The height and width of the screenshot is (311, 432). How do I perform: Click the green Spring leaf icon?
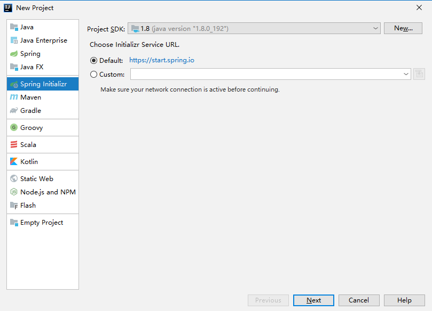tap(14, 54)
